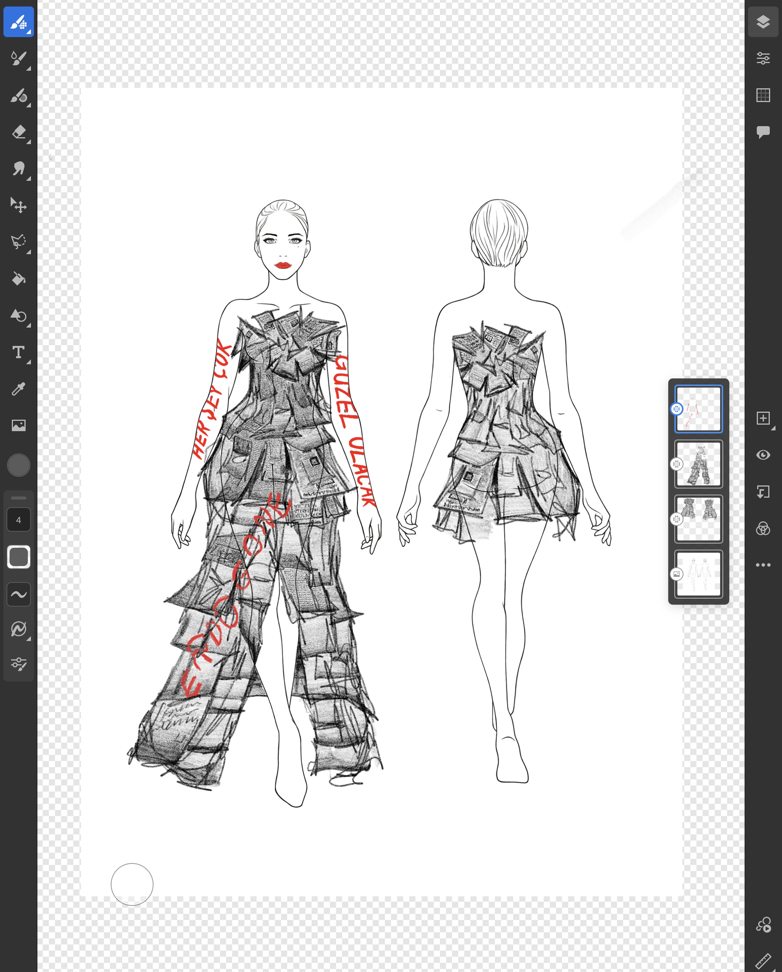The width and height of the screenshot is (782, 972).
Task: Pick a color with the Eyedropper tool
Action: (18, 389)
